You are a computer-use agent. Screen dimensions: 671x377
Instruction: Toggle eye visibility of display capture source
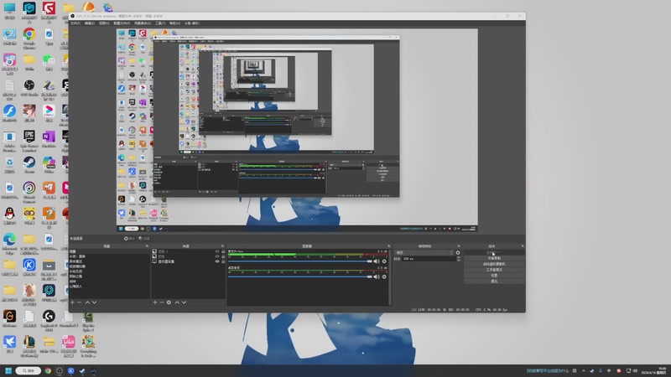217,261
